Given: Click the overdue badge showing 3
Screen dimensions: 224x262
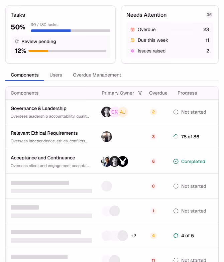Looking at the screenshot, I should click(x=153, y=137).
